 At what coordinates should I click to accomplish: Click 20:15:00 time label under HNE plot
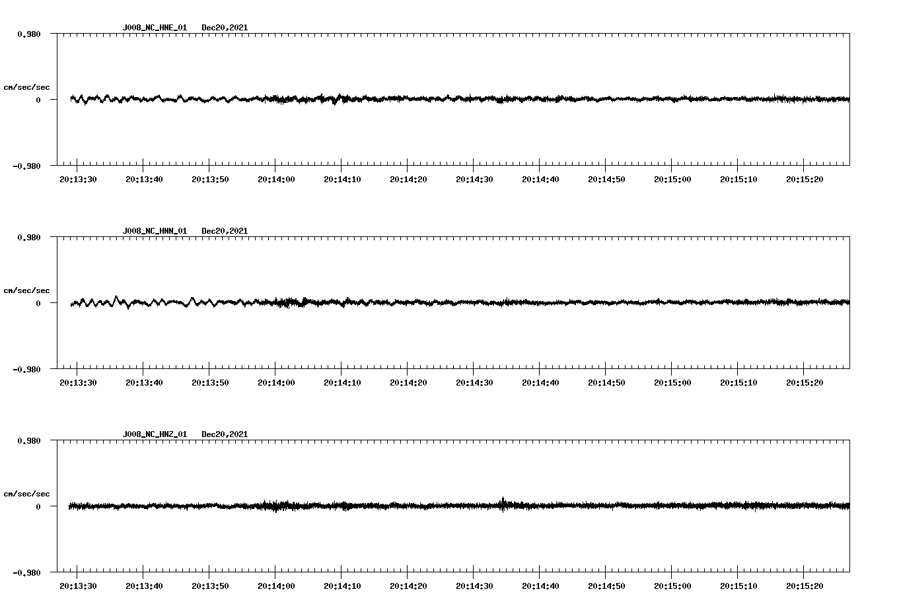point(672,180)
